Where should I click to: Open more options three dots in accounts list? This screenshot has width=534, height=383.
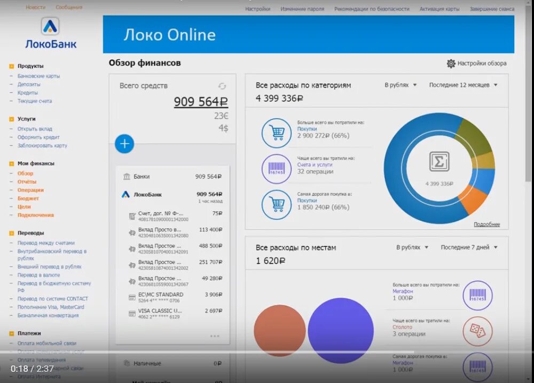tap(215, 336)
